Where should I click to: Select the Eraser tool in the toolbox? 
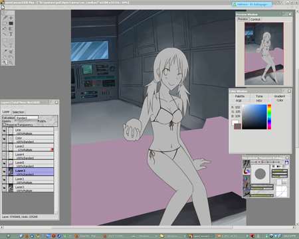[x=5, y=23]
